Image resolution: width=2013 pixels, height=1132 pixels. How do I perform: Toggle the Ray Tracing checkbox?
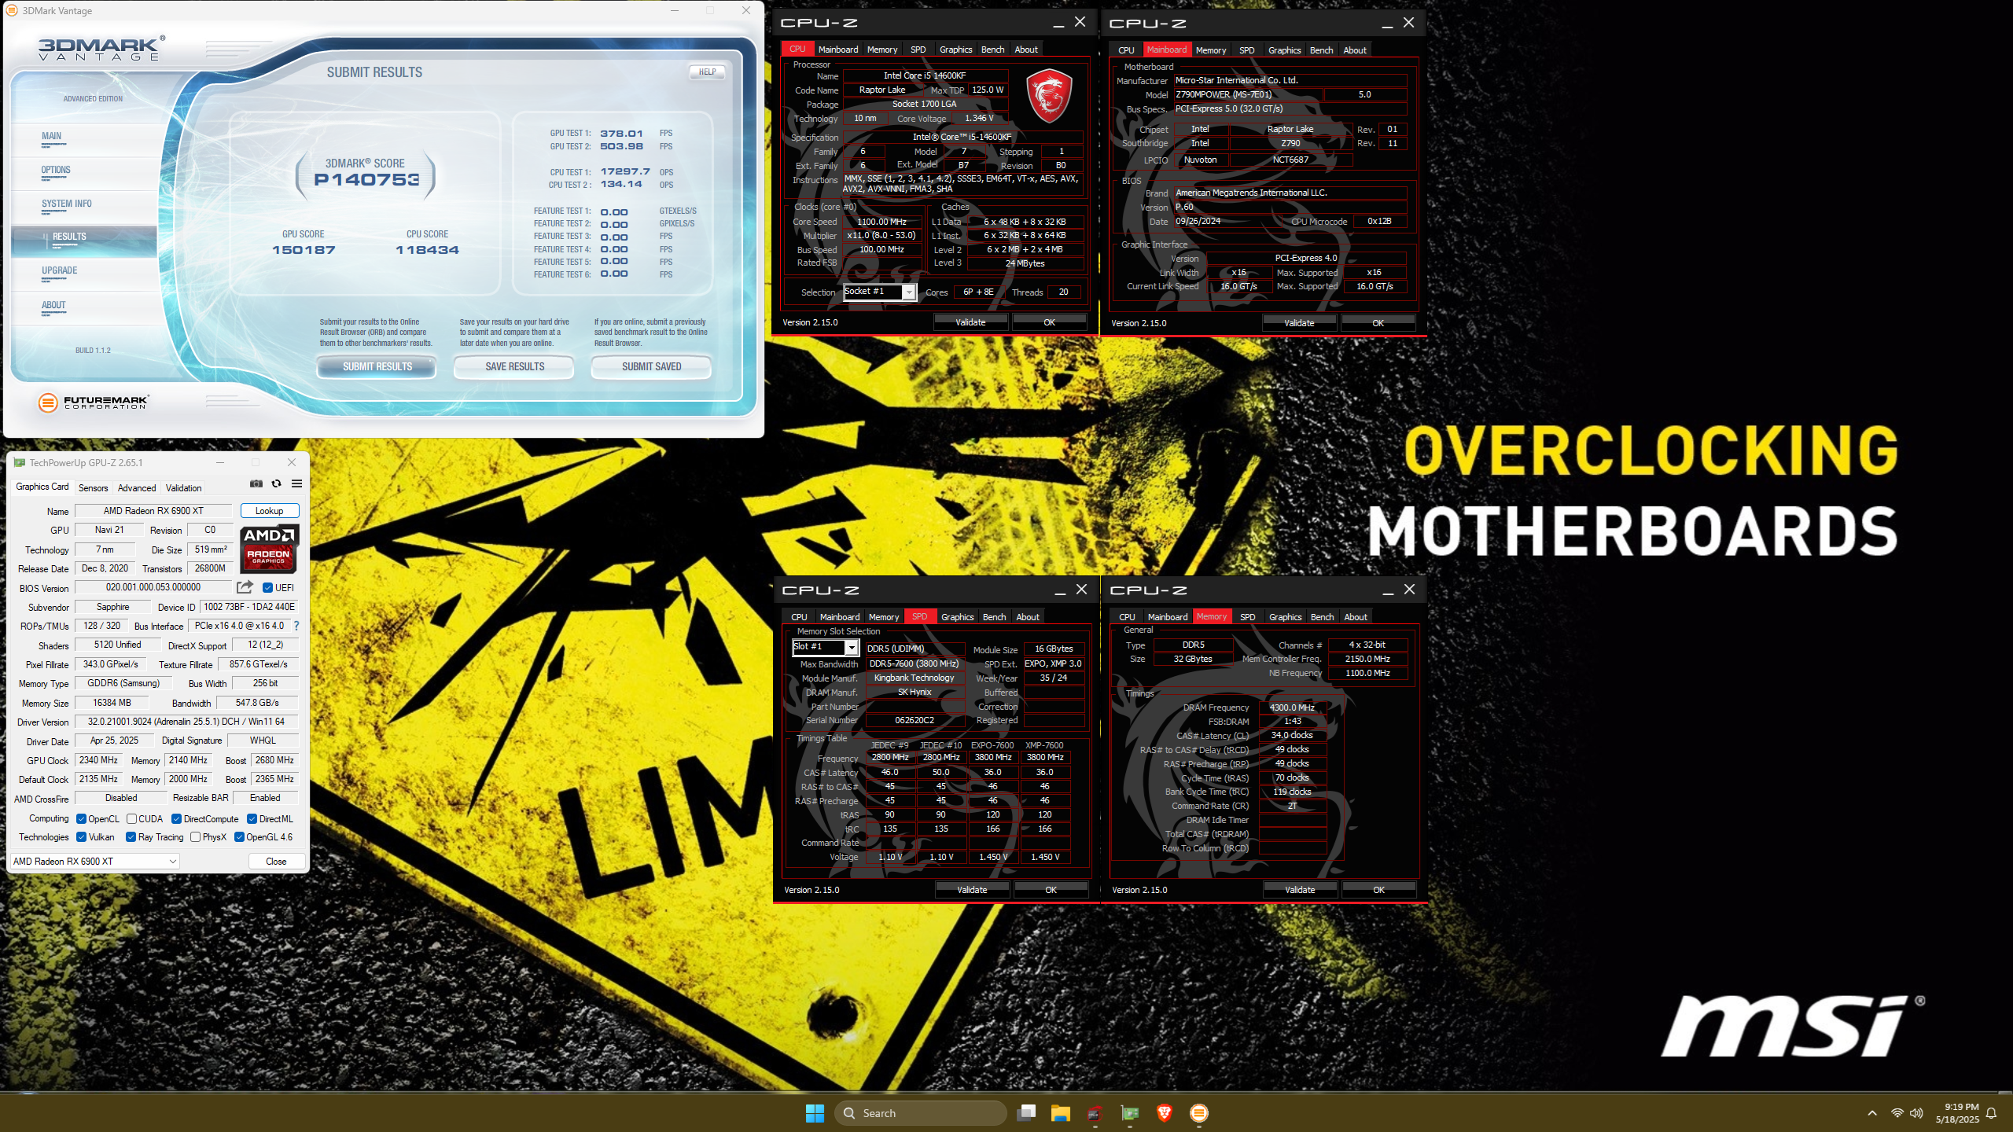131,837
